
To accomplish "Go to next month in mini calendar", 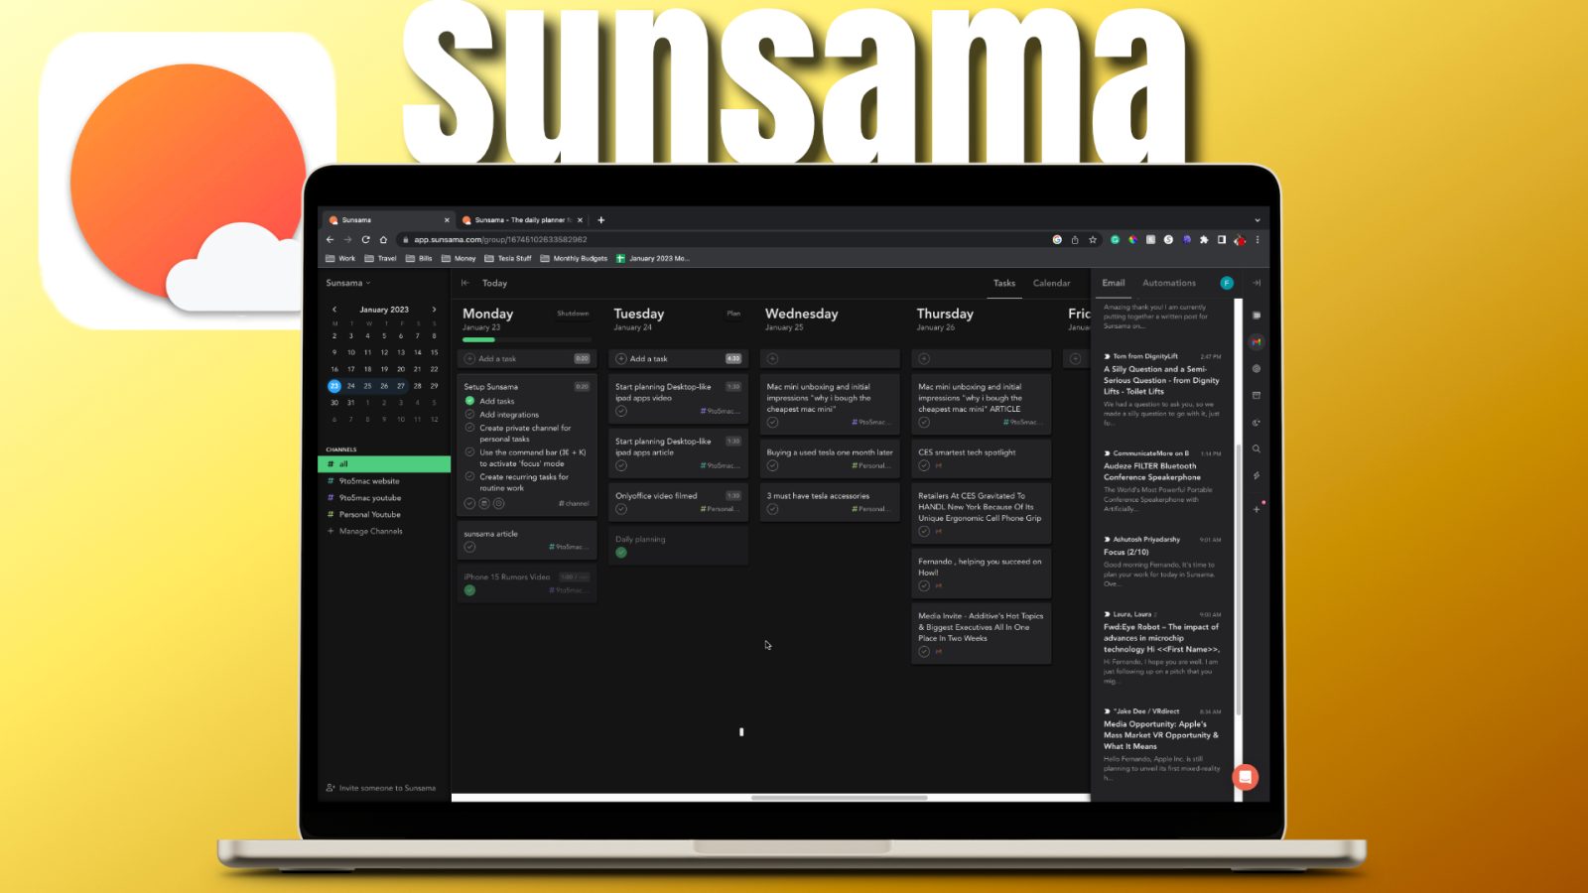I will pos(434,310).
